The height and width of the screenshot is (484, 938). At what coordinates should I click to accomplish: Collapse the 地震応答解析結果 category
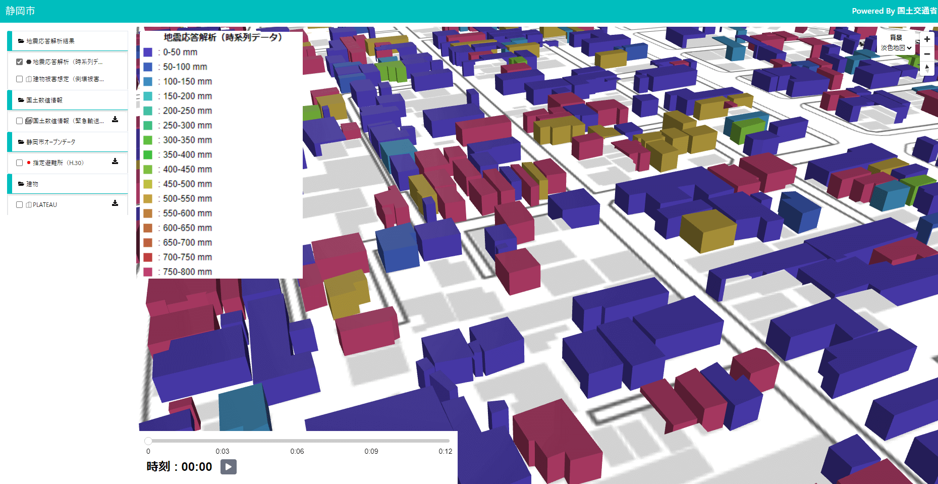pyautogui.click(x=68, y=41)
